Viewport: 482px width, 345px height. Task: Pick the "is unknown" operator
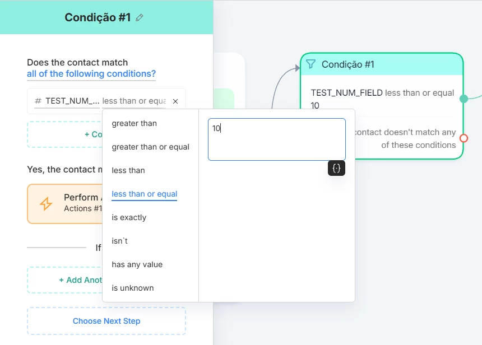tap(133, 288)
